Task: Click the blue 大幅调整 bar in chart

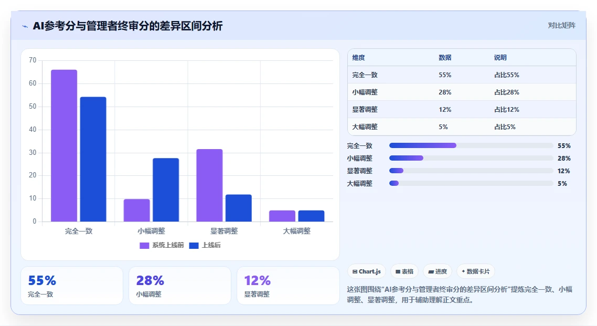Action: click(311, 216)
